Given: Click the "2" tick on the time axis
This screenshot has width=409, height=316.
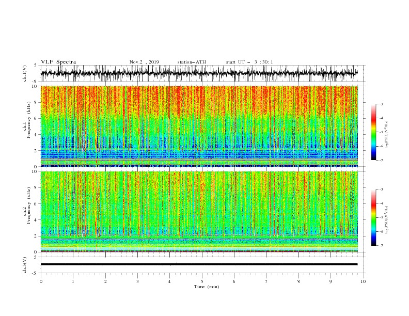Looking at the screenshot, I should pos(105,281).
